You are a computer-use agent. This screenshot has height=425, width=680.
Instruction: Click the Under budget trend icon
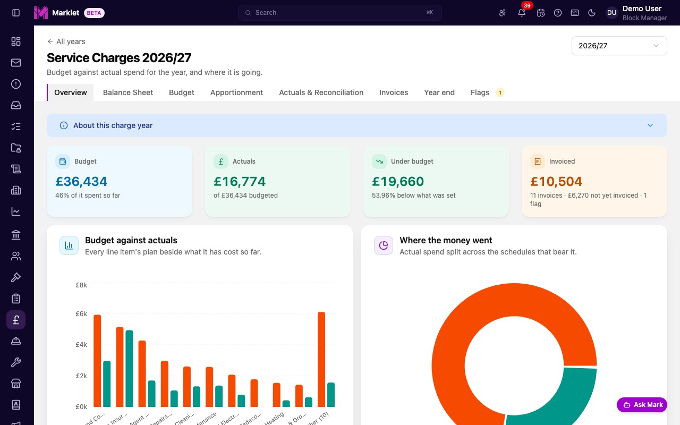pyautogui.click(x=379, y=161)
